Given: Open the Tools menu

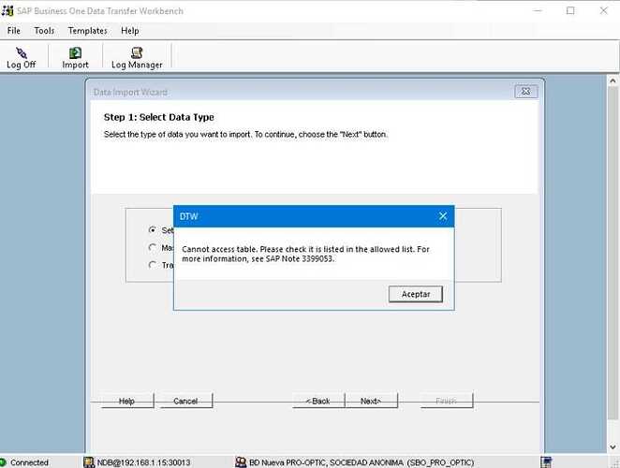Looking at the screenshot, I should click(44, 31).
